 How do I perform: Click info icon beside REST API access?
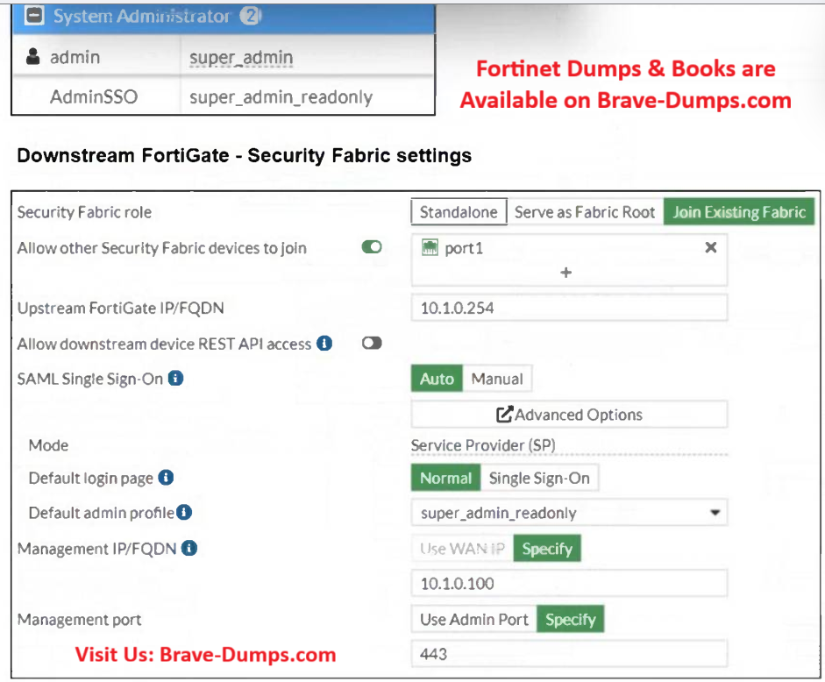click(324, 344)
